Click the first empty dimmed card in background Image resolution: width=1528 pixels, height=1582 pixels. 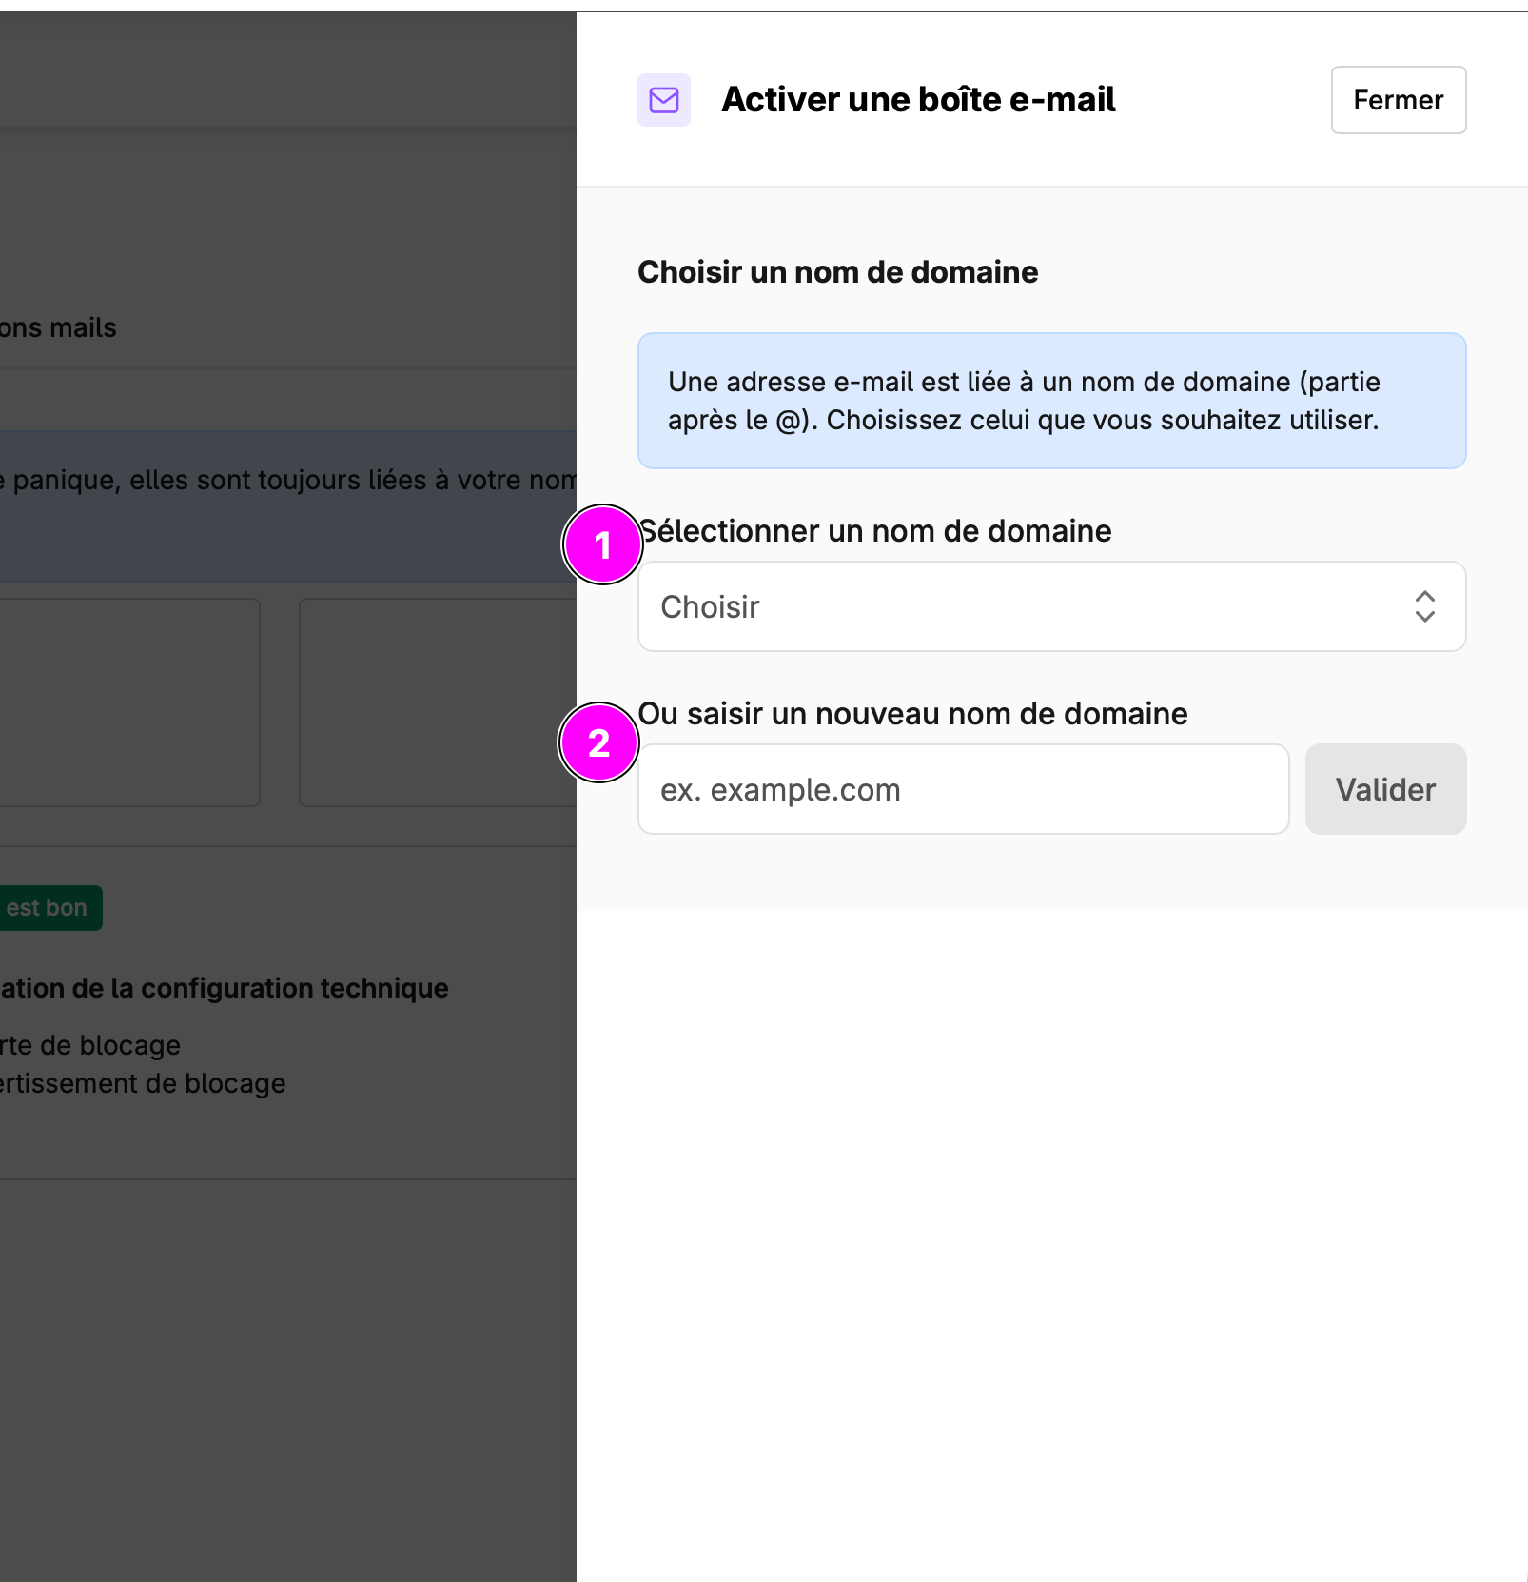tap(130, 702)
